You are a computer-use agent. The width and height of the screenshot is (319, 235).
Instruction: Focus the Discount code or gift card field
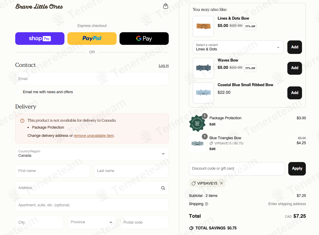pyautogui.click(x=237, y=169)
